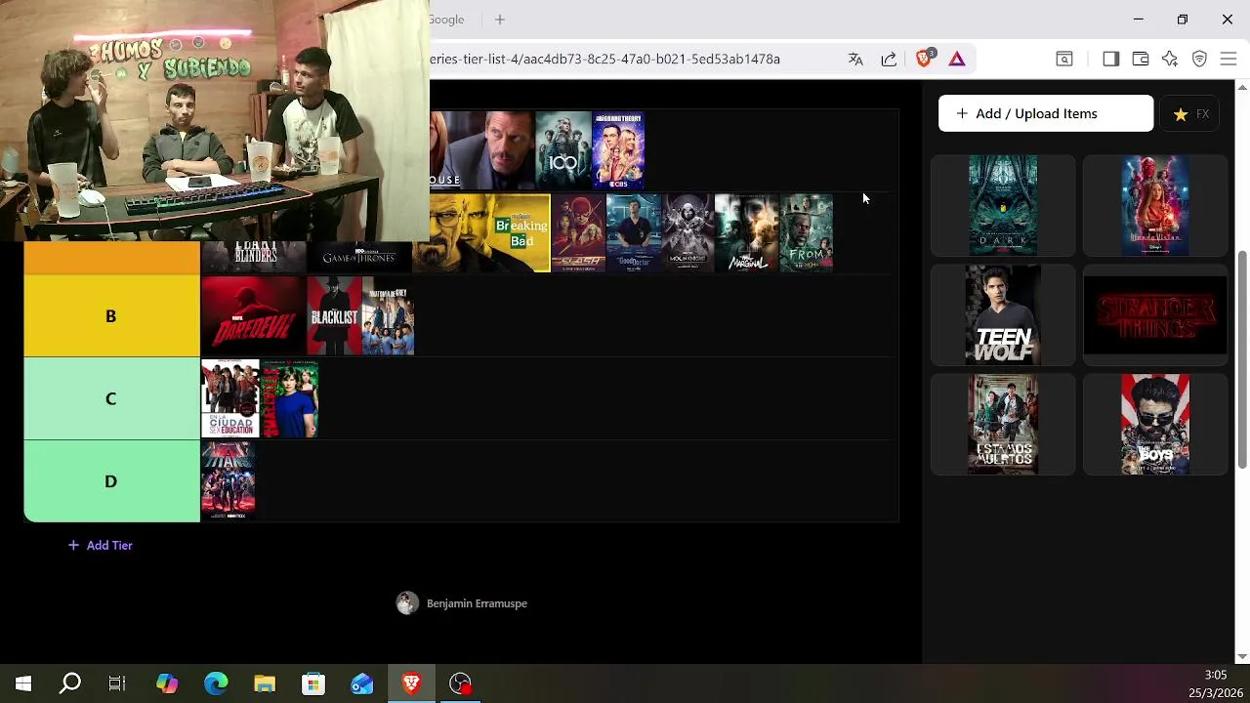The width and height of the screenshot is (1250, 703).
Task: Open the Brave VPN shield icon
Action: (1199, 60)
